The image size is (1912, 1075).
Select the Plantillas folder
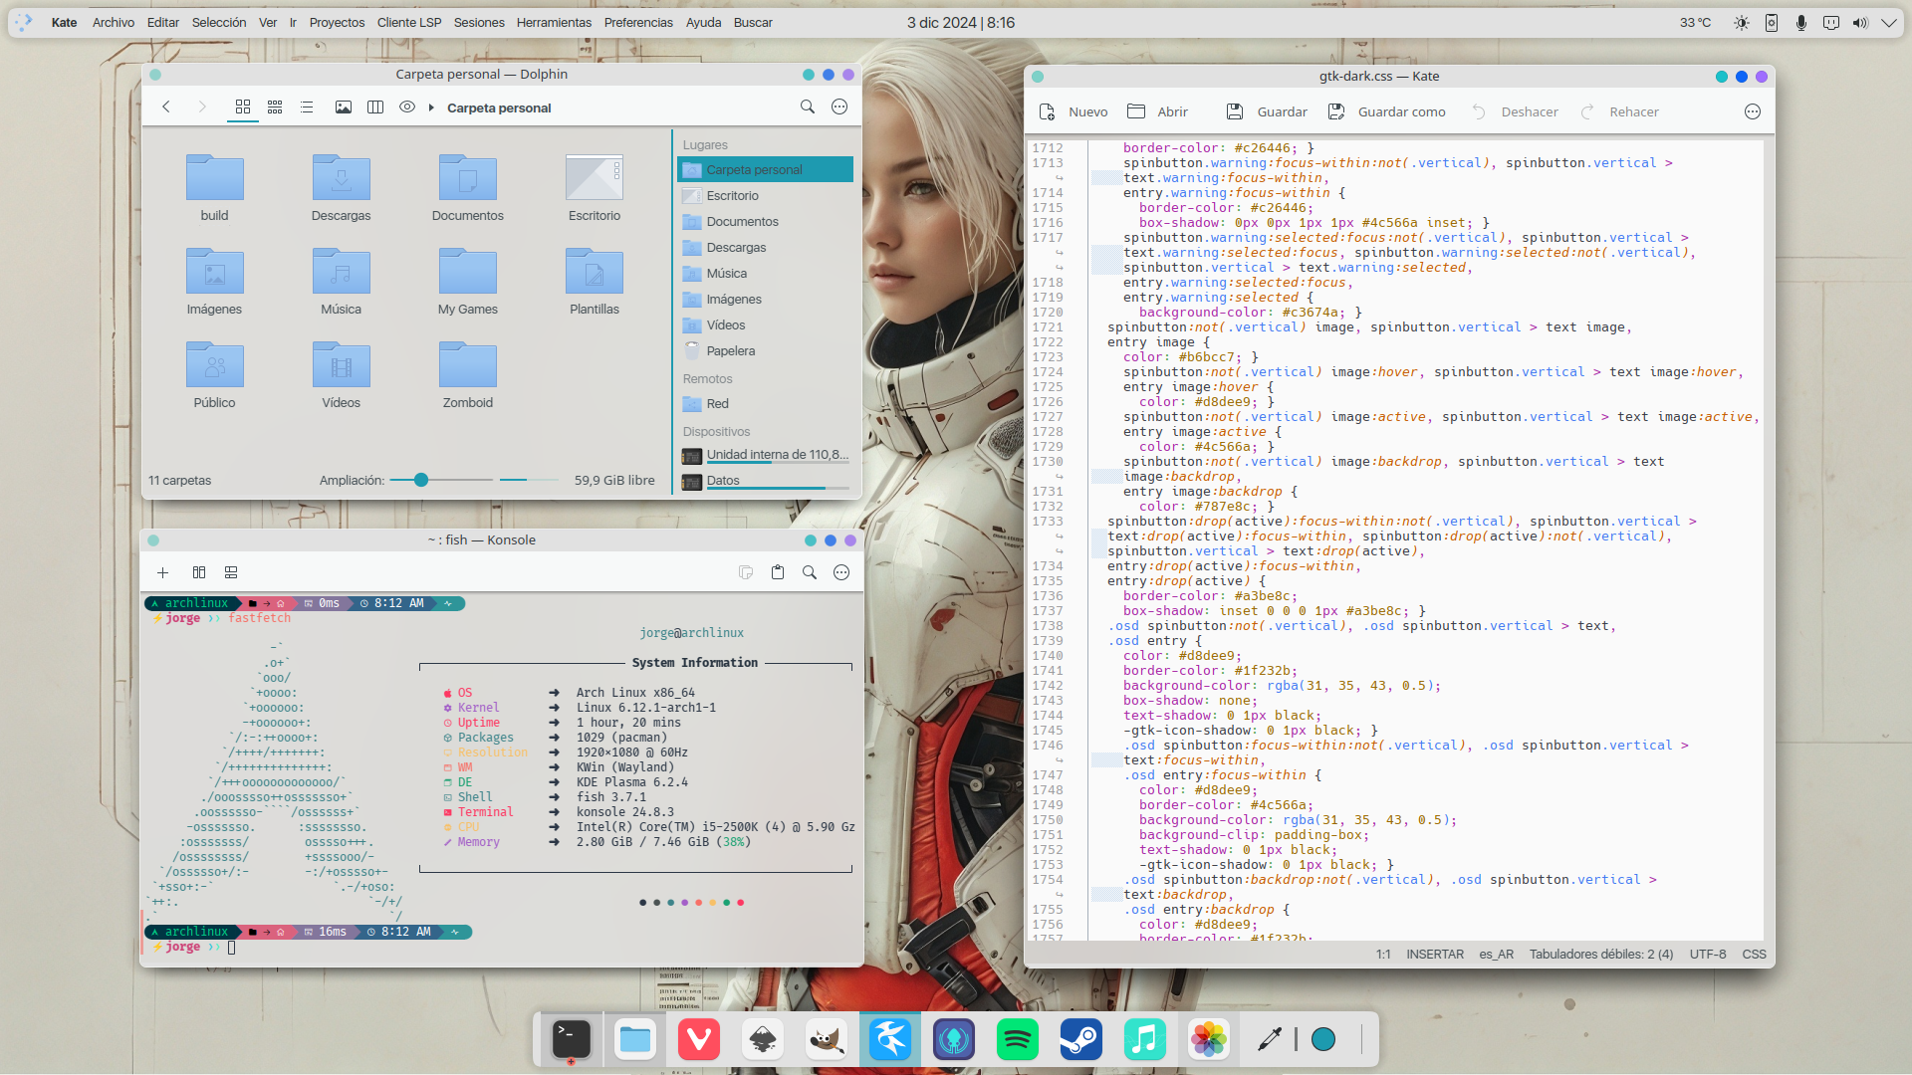(595, 281)
